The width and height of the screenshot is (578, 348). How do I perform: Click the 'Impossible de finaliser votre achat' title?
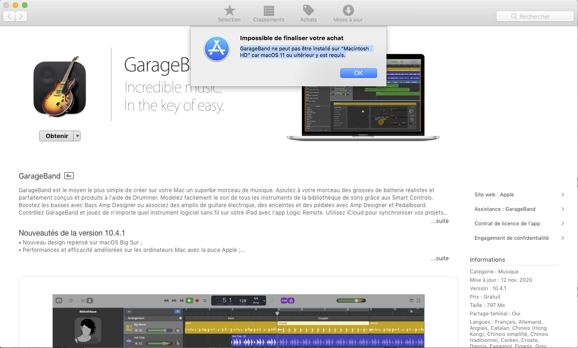(x=292, y=38)
